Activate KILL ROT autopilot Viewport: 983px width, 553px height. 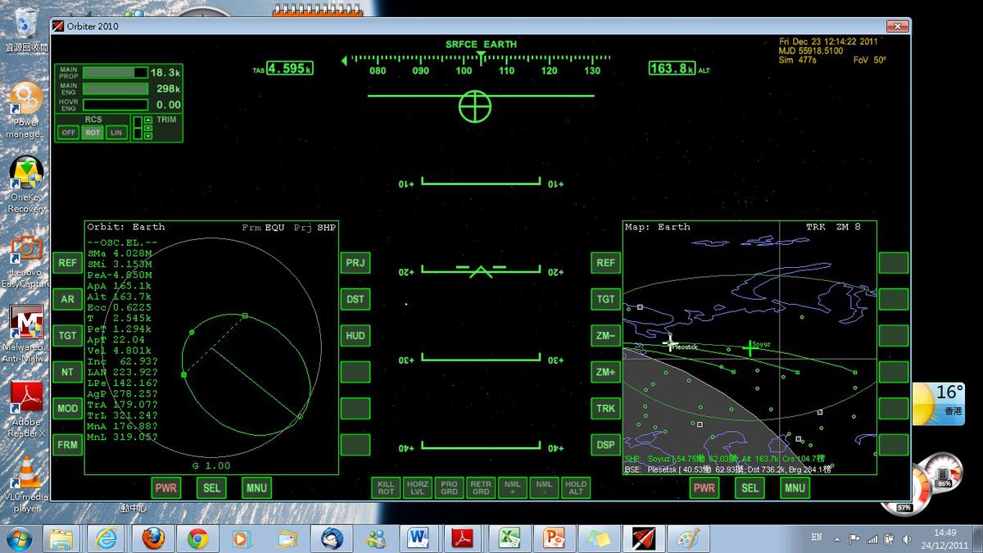(386, 487)
